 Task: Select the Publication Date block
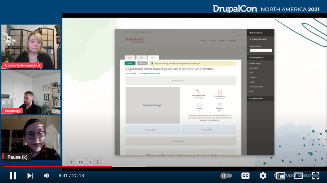pos(256,87)
